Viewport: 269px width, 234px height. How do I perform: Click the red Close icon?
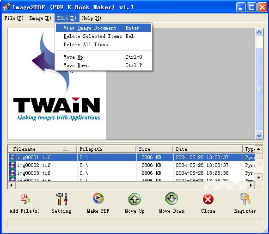coord(208,199)
